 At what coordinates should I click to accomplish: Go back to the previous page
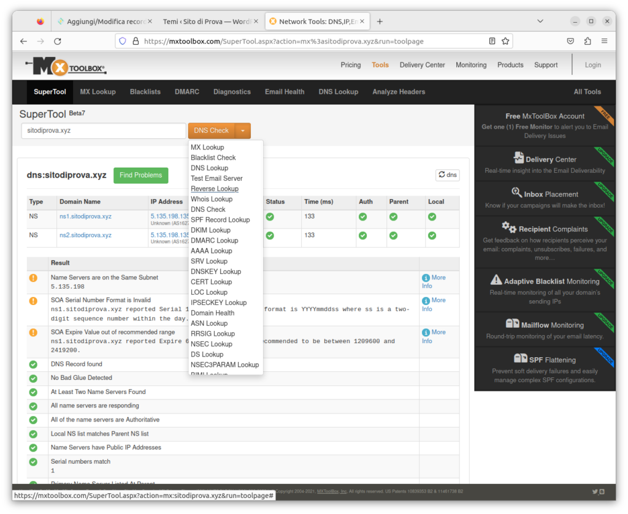[x=24, y=41]
